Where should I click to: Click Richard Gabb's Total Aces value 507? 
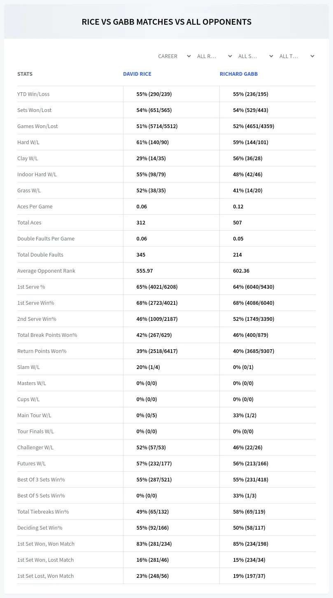[238, 222]
